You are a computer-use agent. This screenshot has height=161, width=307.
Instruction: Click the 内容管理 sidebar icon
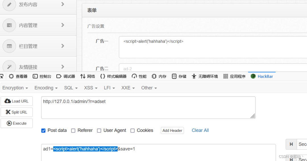point(9,25)
